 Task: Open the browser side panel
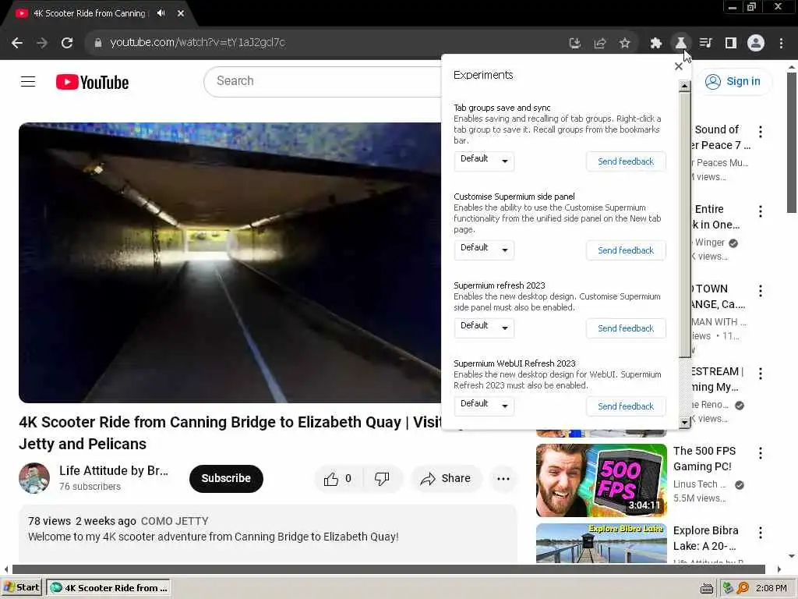pos(730,44)
